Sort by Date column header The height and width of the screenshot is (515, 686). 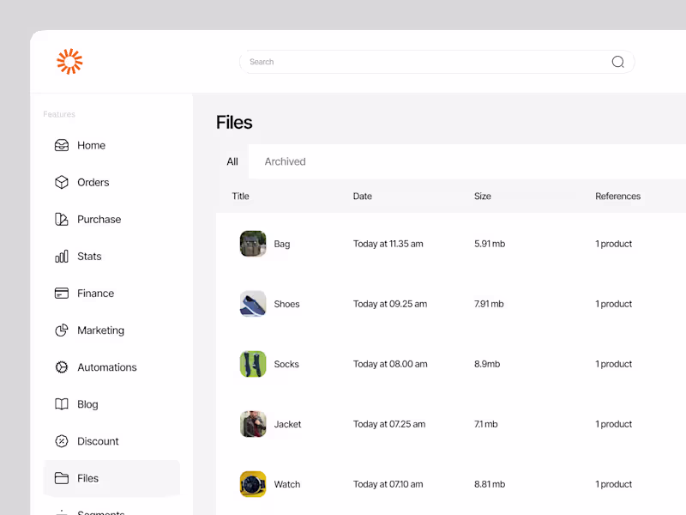click(x=362, y=197)
